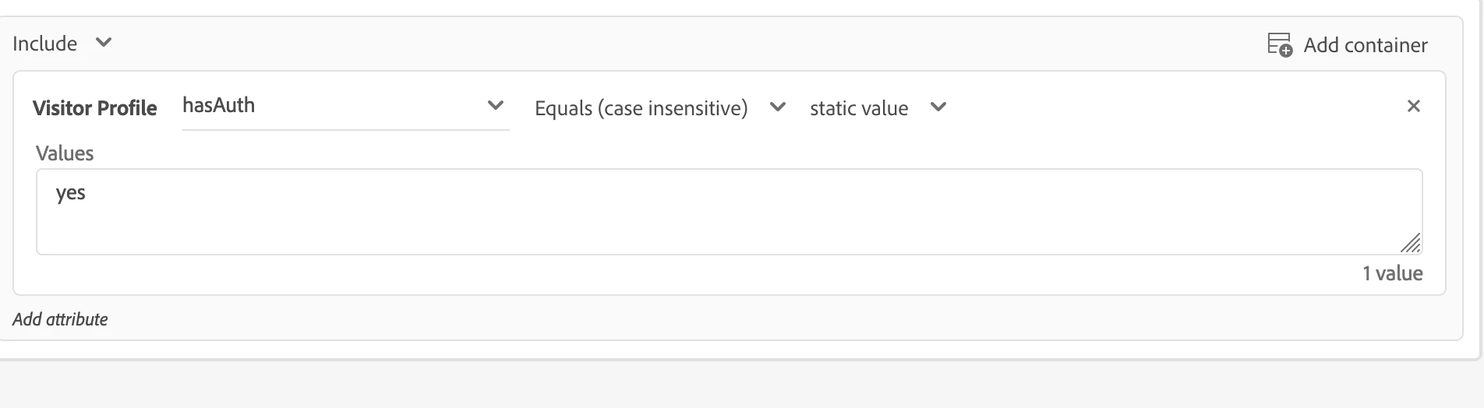
Task: Click the Values textarea resize handle
Action: (x=1411, y=244)
